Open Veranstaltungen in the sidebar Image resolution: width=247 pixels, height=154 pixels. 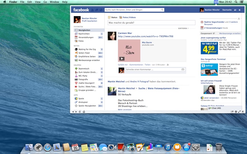pos(89,37)
